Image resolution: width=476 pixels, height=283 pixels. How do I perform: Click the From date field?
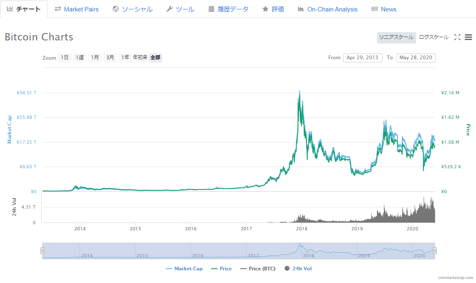pos(363,58)
